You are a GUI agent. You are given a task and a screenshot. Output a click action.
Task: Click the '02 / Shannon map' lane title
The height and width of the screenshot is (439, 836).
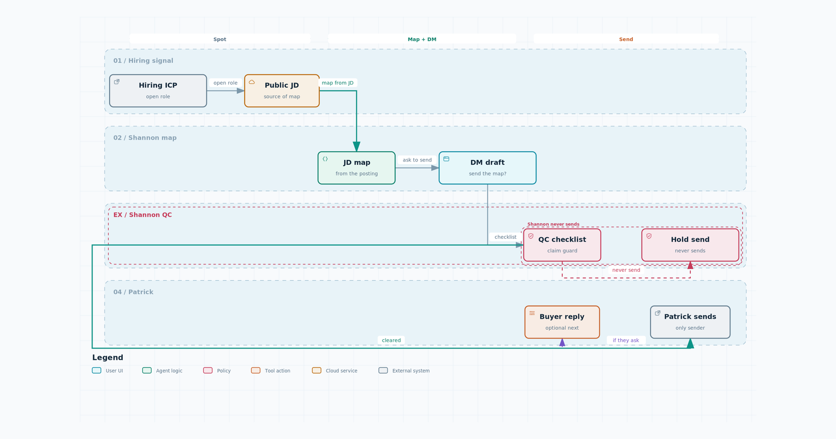[145, 138]
